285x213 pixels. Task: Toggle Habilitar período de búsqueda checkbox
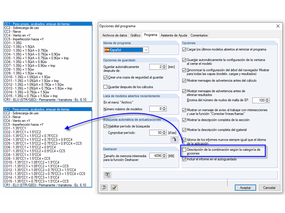click(105, 126)
